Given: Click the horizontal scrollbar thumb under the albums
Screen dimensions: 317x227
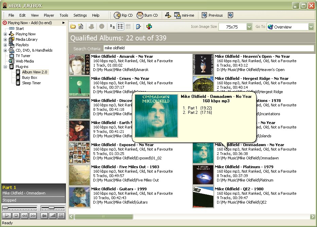Looking at the screenshot, I should click(104, 217).
